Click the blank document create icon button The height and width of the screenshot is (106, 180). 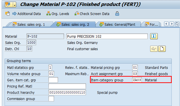[162, 49]
